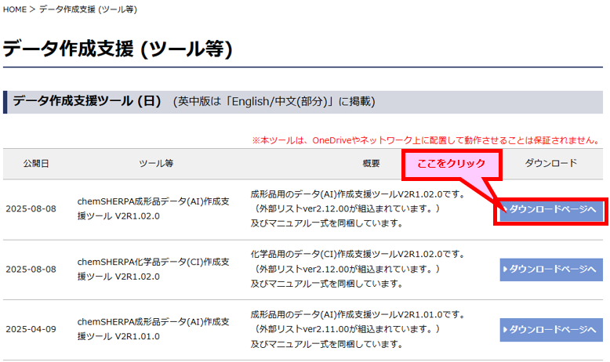
Task: Click the HOME breadcrumb link
Action: click(x=14, y=9)
